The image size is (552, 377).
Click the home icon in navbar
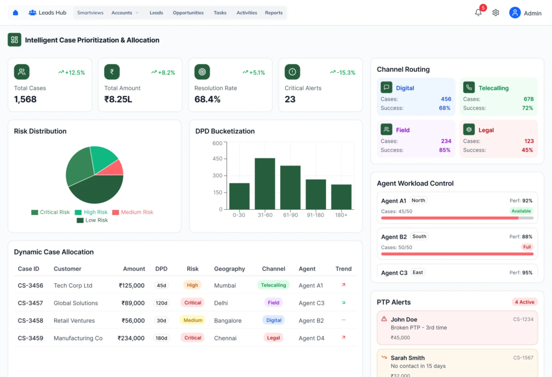16,13
